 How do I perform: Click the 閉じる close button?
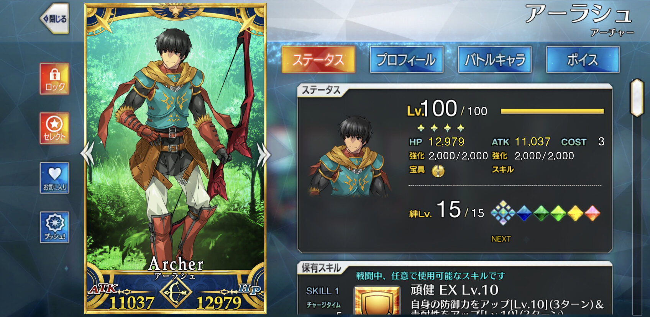coord(55,18)
